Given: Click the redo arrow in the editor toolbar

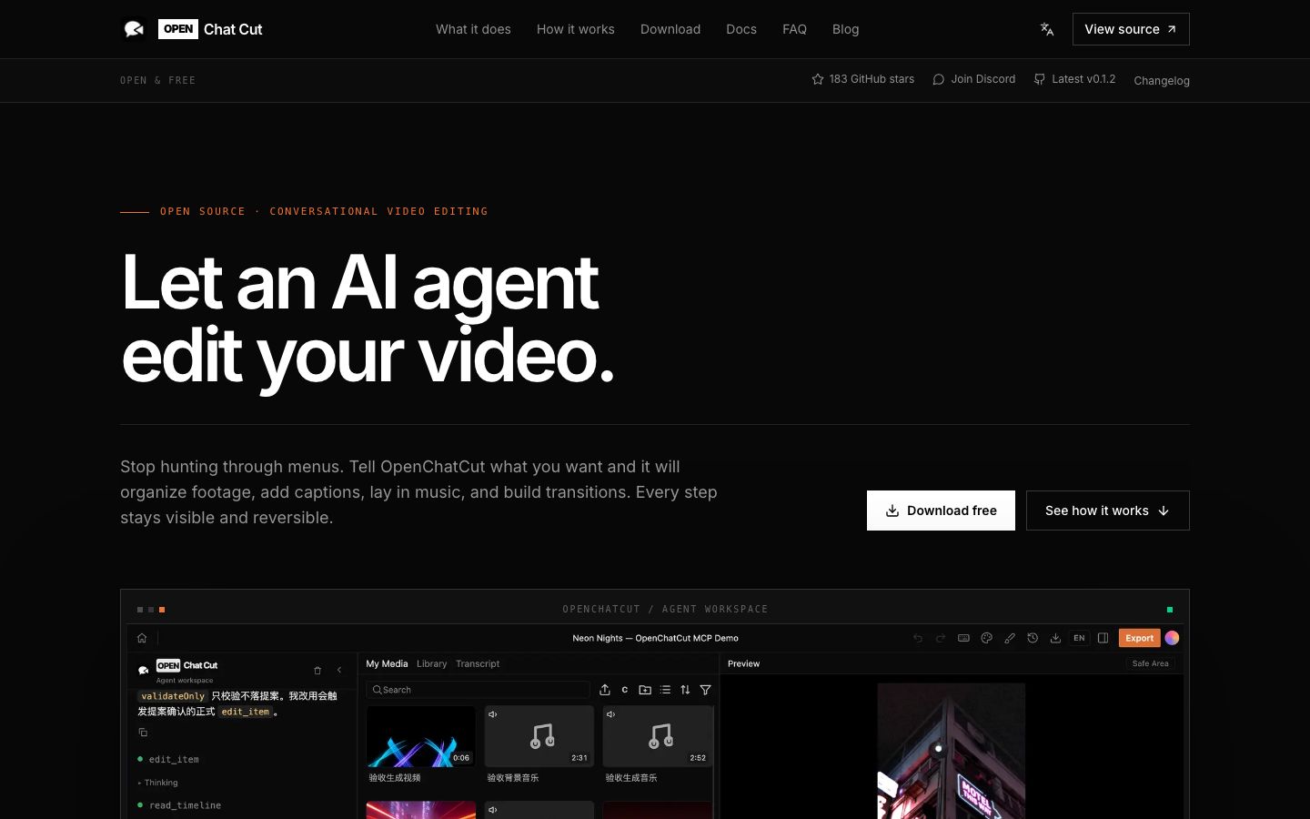Looking at the screenshot, I should click(x=941, y=638).
